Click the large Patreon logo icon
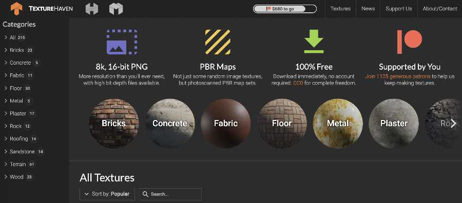This screenshot has width=462, height=203. tap(409, 42)
